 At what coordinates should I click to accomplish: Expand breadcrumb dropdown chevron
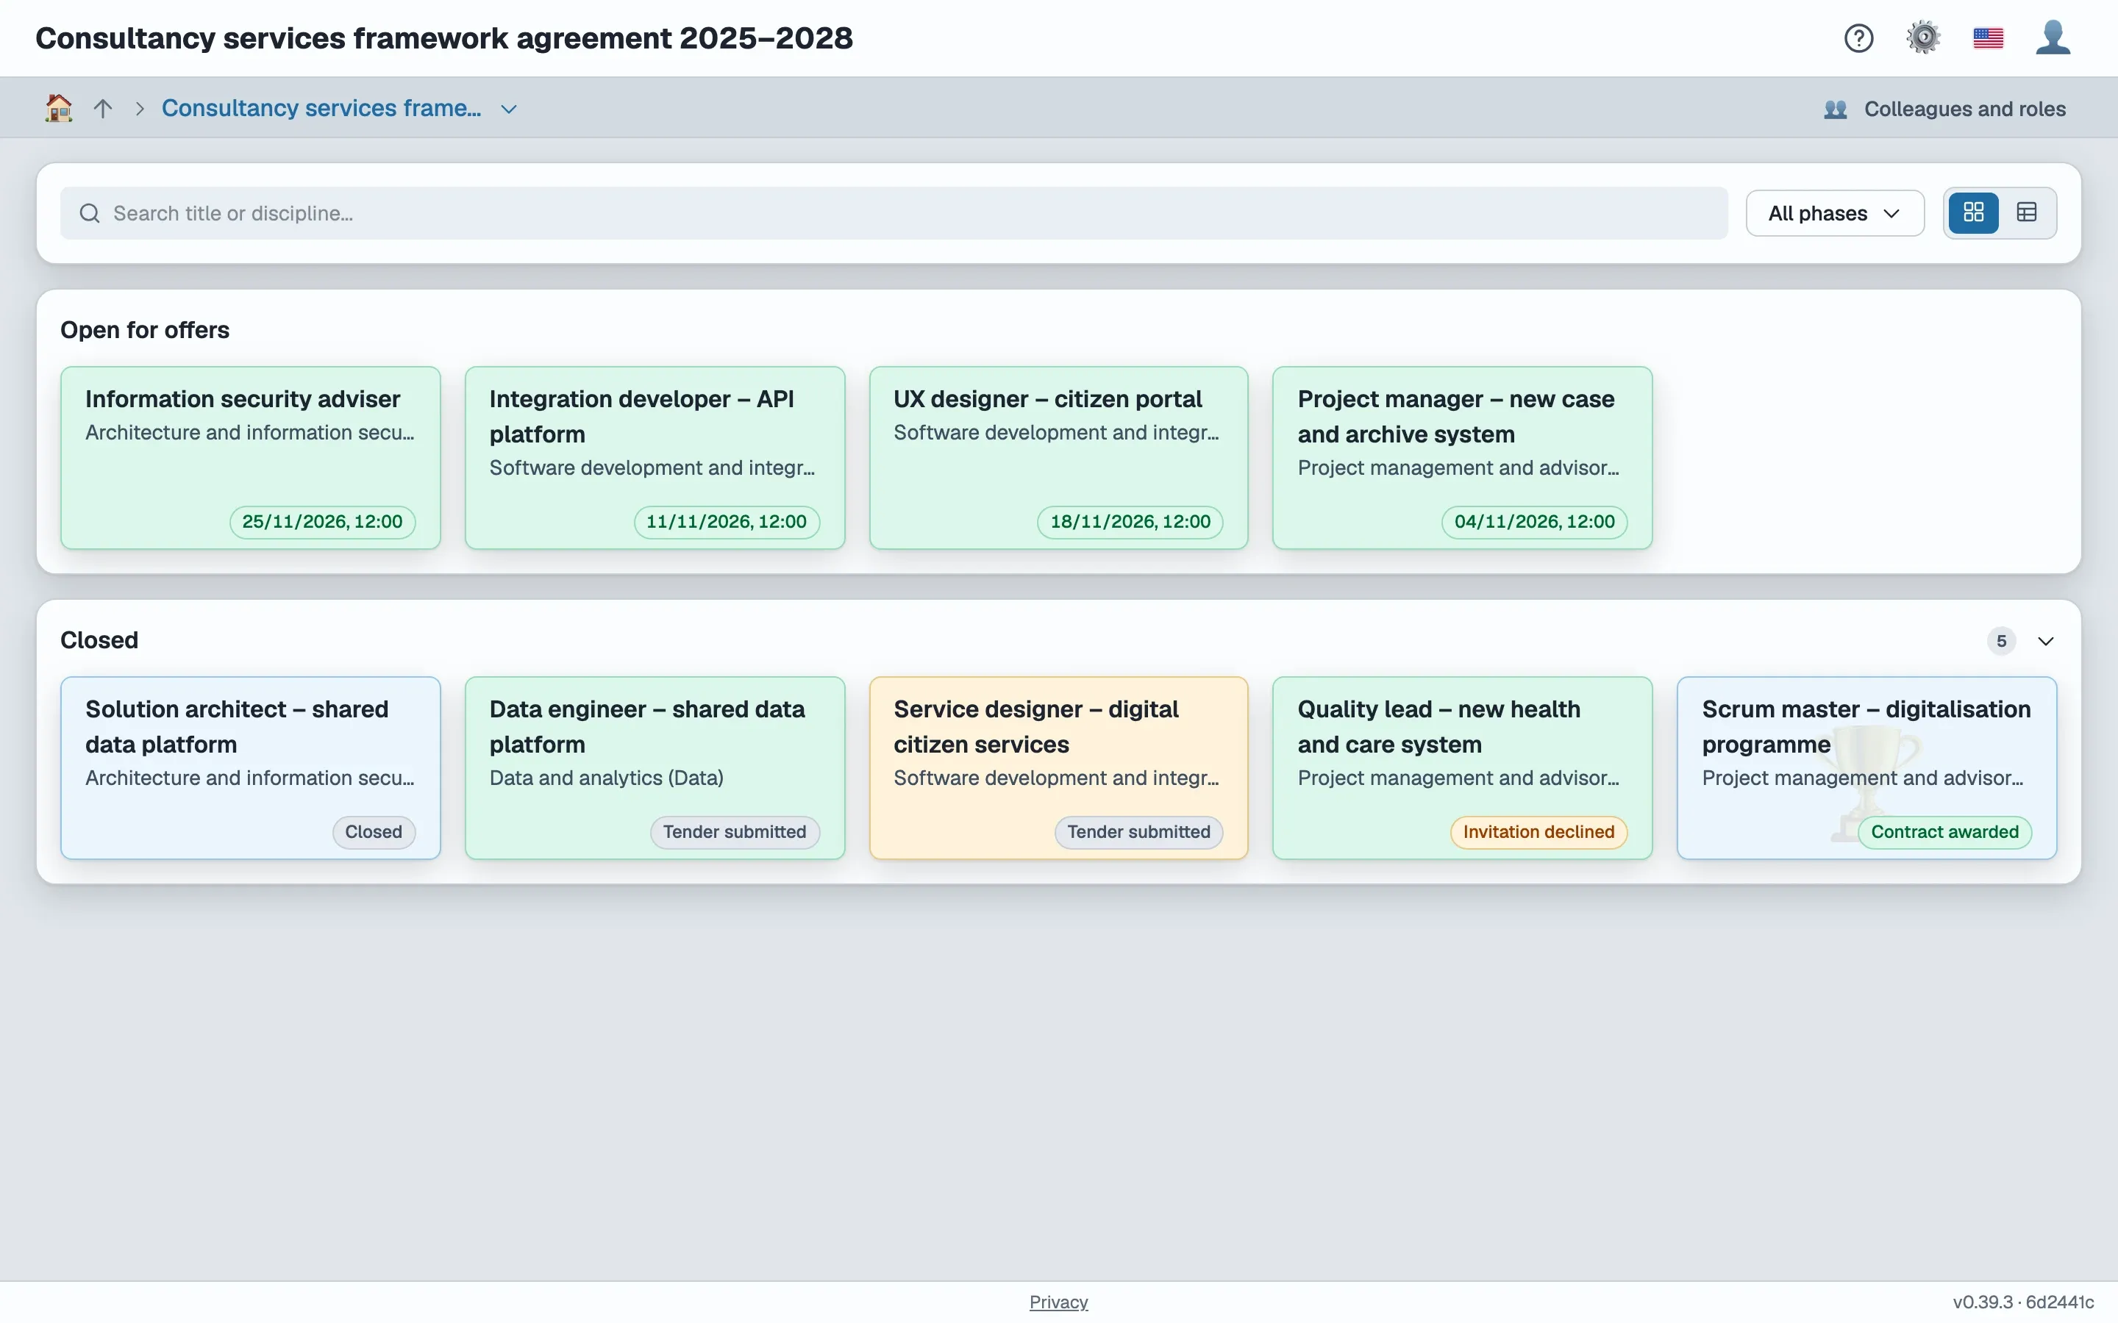pos(508,110)
